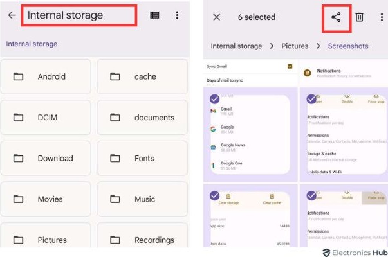The image size is (388, 257).
Task: Click folder icon beside Movies
Action: (18, 199)
